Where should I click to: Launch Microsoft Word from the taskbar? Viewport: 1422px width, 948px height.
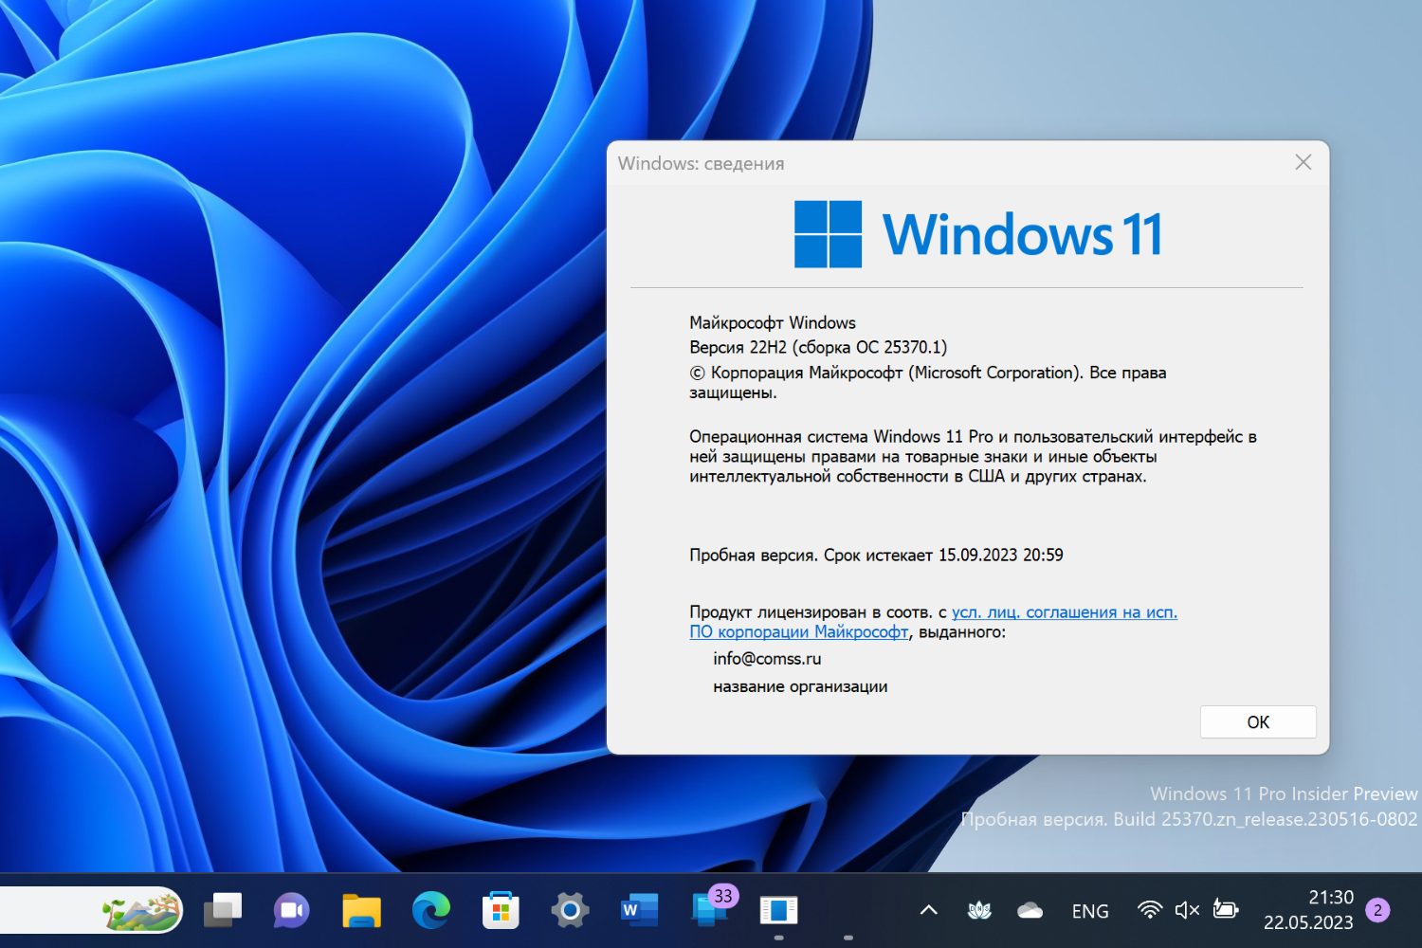click(639, 910)
